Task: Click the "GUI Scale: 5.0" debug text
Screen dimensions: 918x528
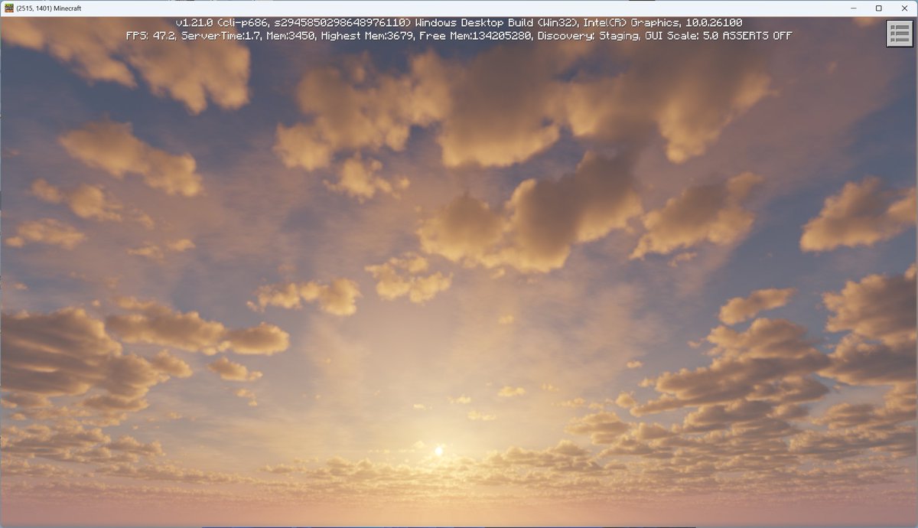Action: 683,36
